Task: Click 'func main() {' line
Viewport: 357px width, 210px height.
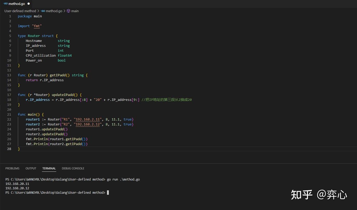Action: point(31,114)
